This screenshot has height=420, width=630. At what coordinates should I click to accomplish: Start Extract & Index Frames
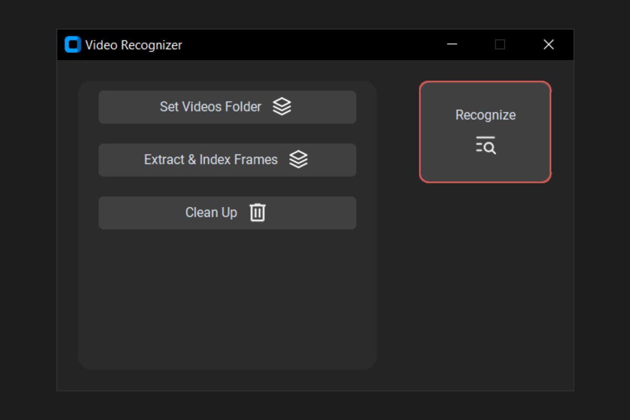pos(227,160)
